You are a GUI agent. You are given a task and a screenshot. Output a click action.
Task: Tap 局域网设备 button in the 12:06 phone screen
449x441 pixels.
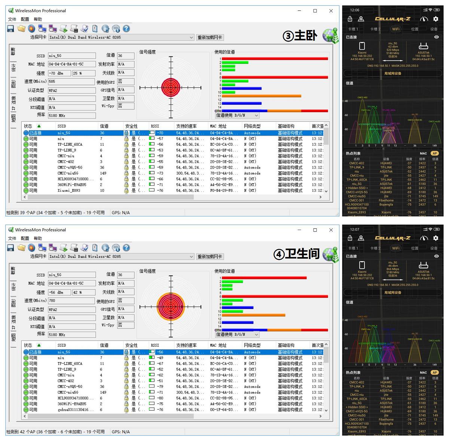tap(393, 73)
